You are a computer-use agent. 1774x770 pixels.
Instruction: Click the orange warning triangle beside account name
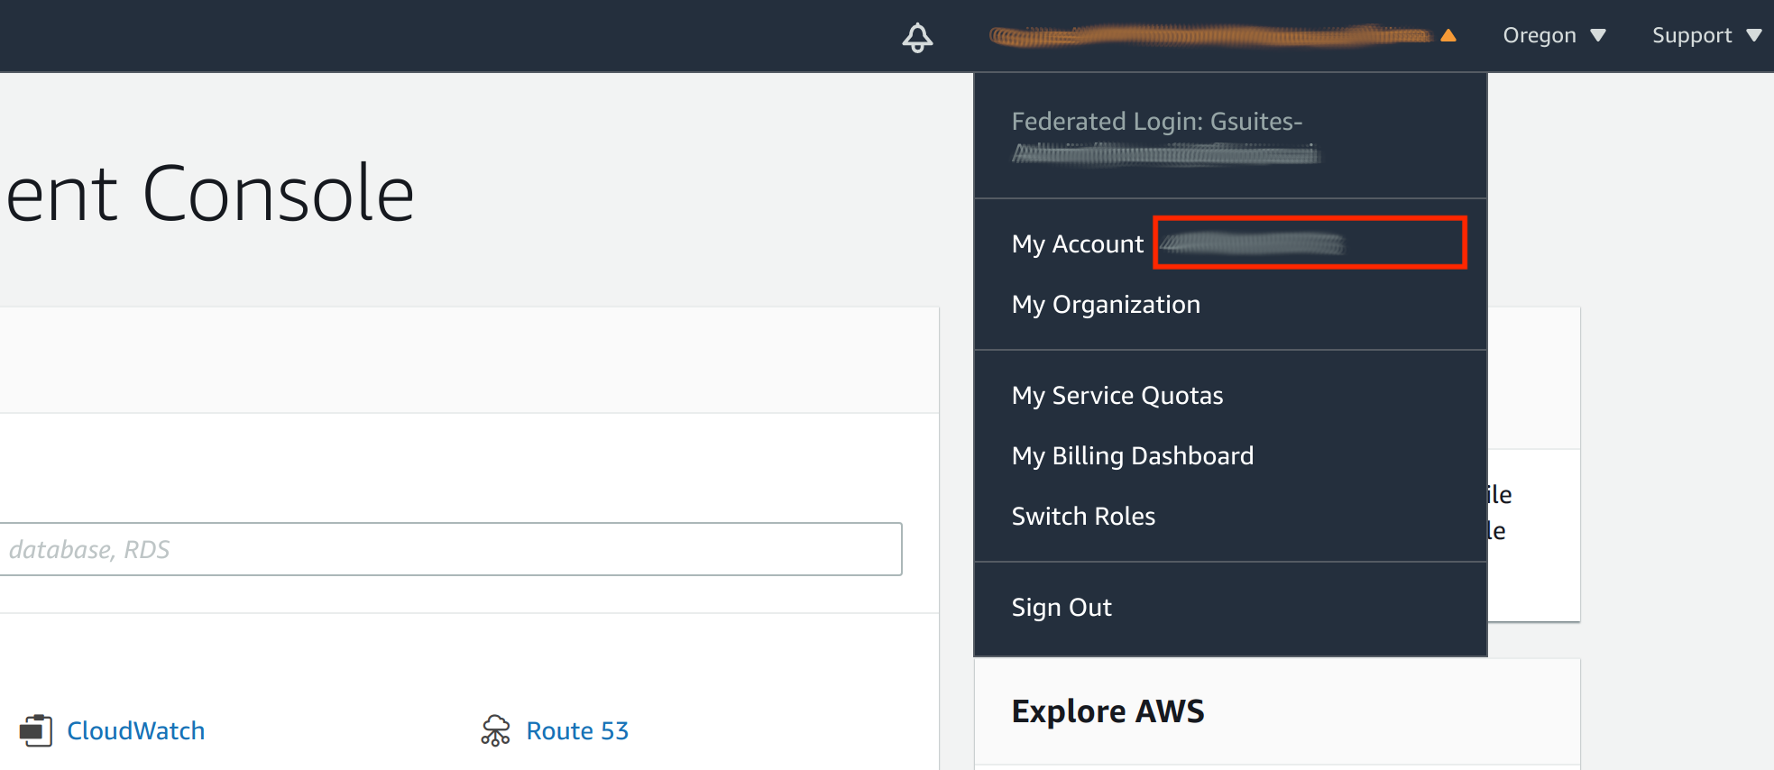1448,36
